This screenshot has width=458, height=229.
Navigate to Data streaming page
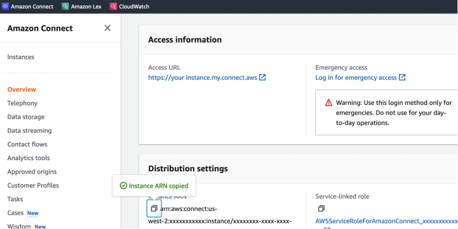click(29, 131)
